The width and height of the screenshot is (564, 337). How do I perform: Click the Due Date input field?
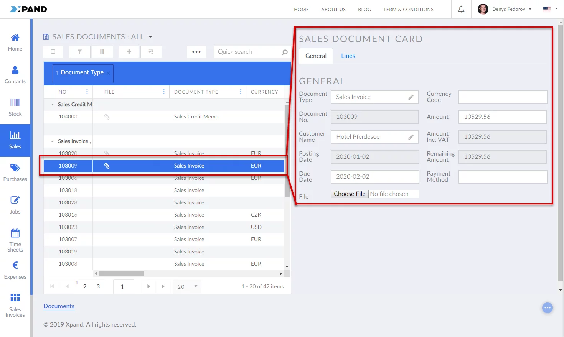(374, 177)
